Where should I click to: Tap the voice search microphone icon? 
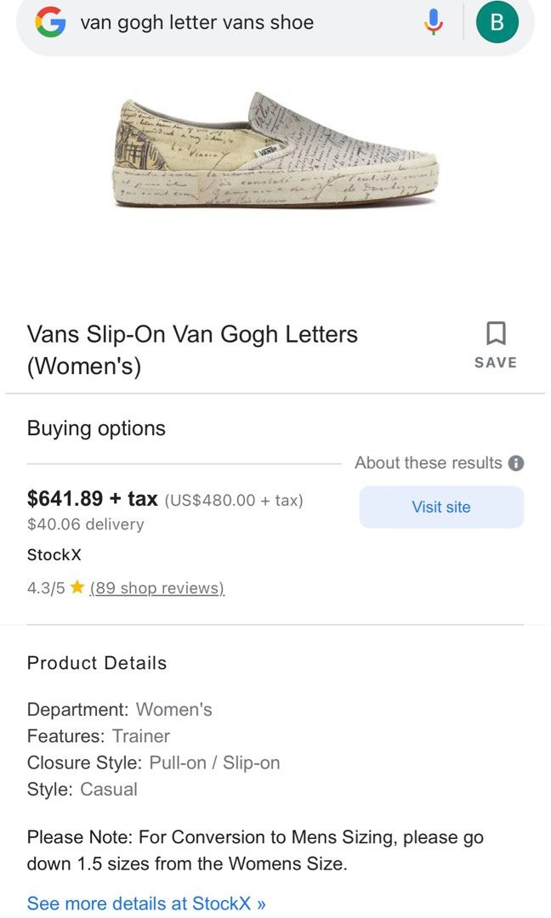pos(433,22)
